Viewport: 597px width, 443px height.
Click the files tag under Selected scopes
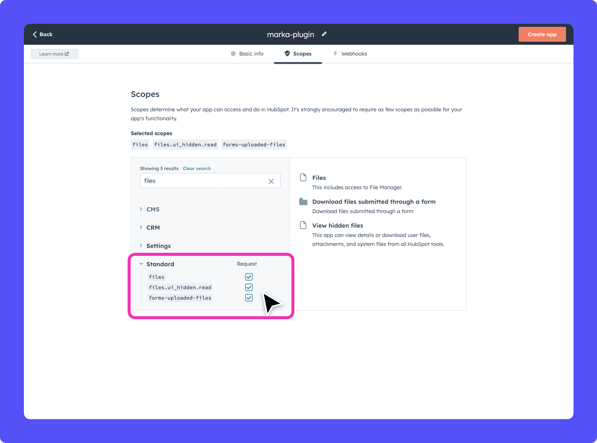point(140,145)
